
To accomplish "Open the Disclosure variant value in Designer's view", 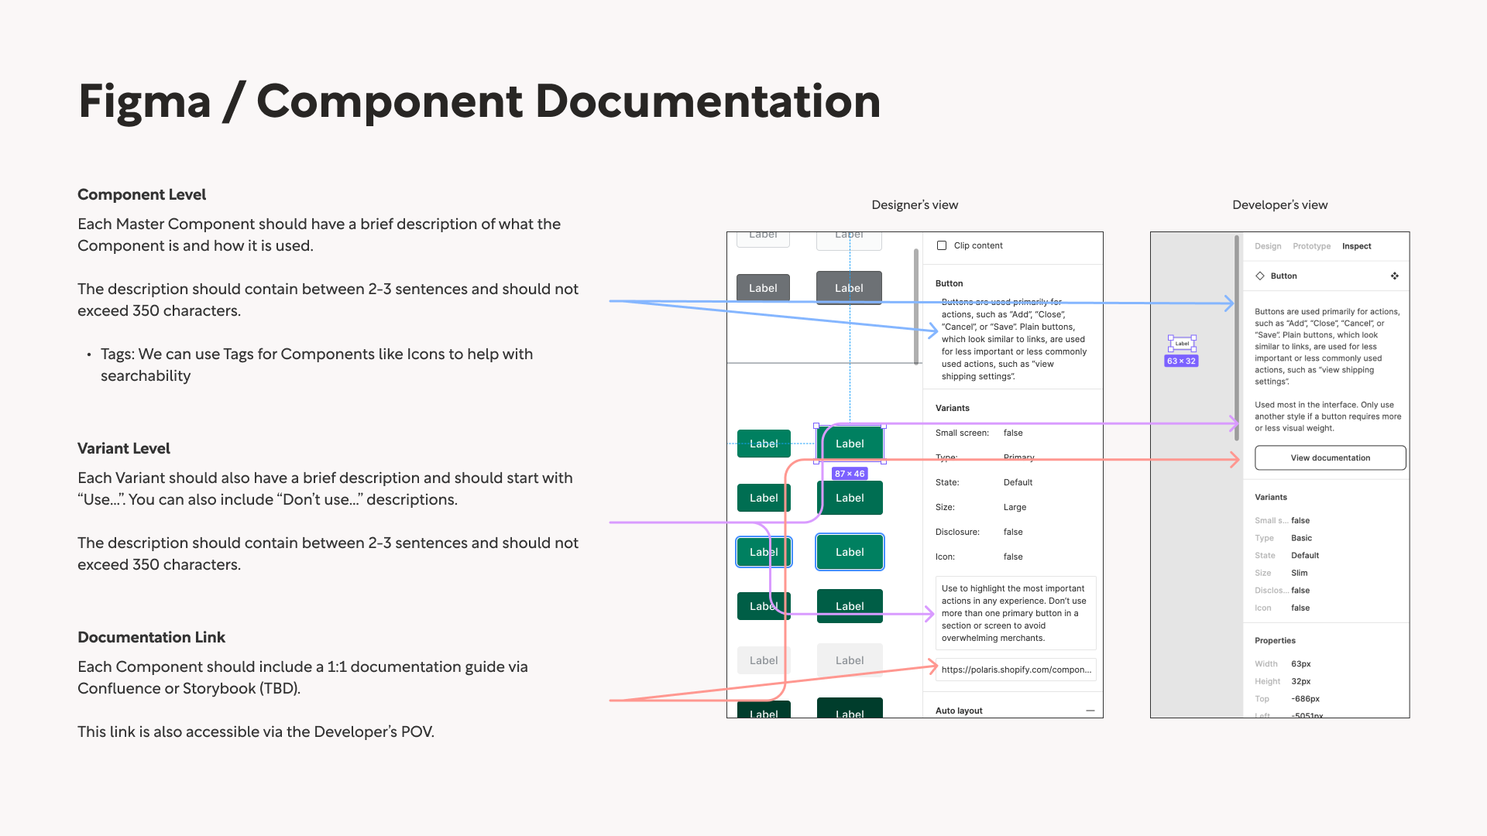I will coord(1013,532).
